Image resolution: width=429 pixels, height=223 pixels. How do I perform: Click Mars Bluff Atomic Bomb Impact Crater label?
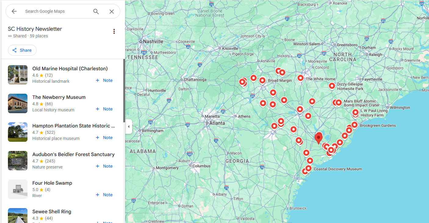(x=362, y=103)
